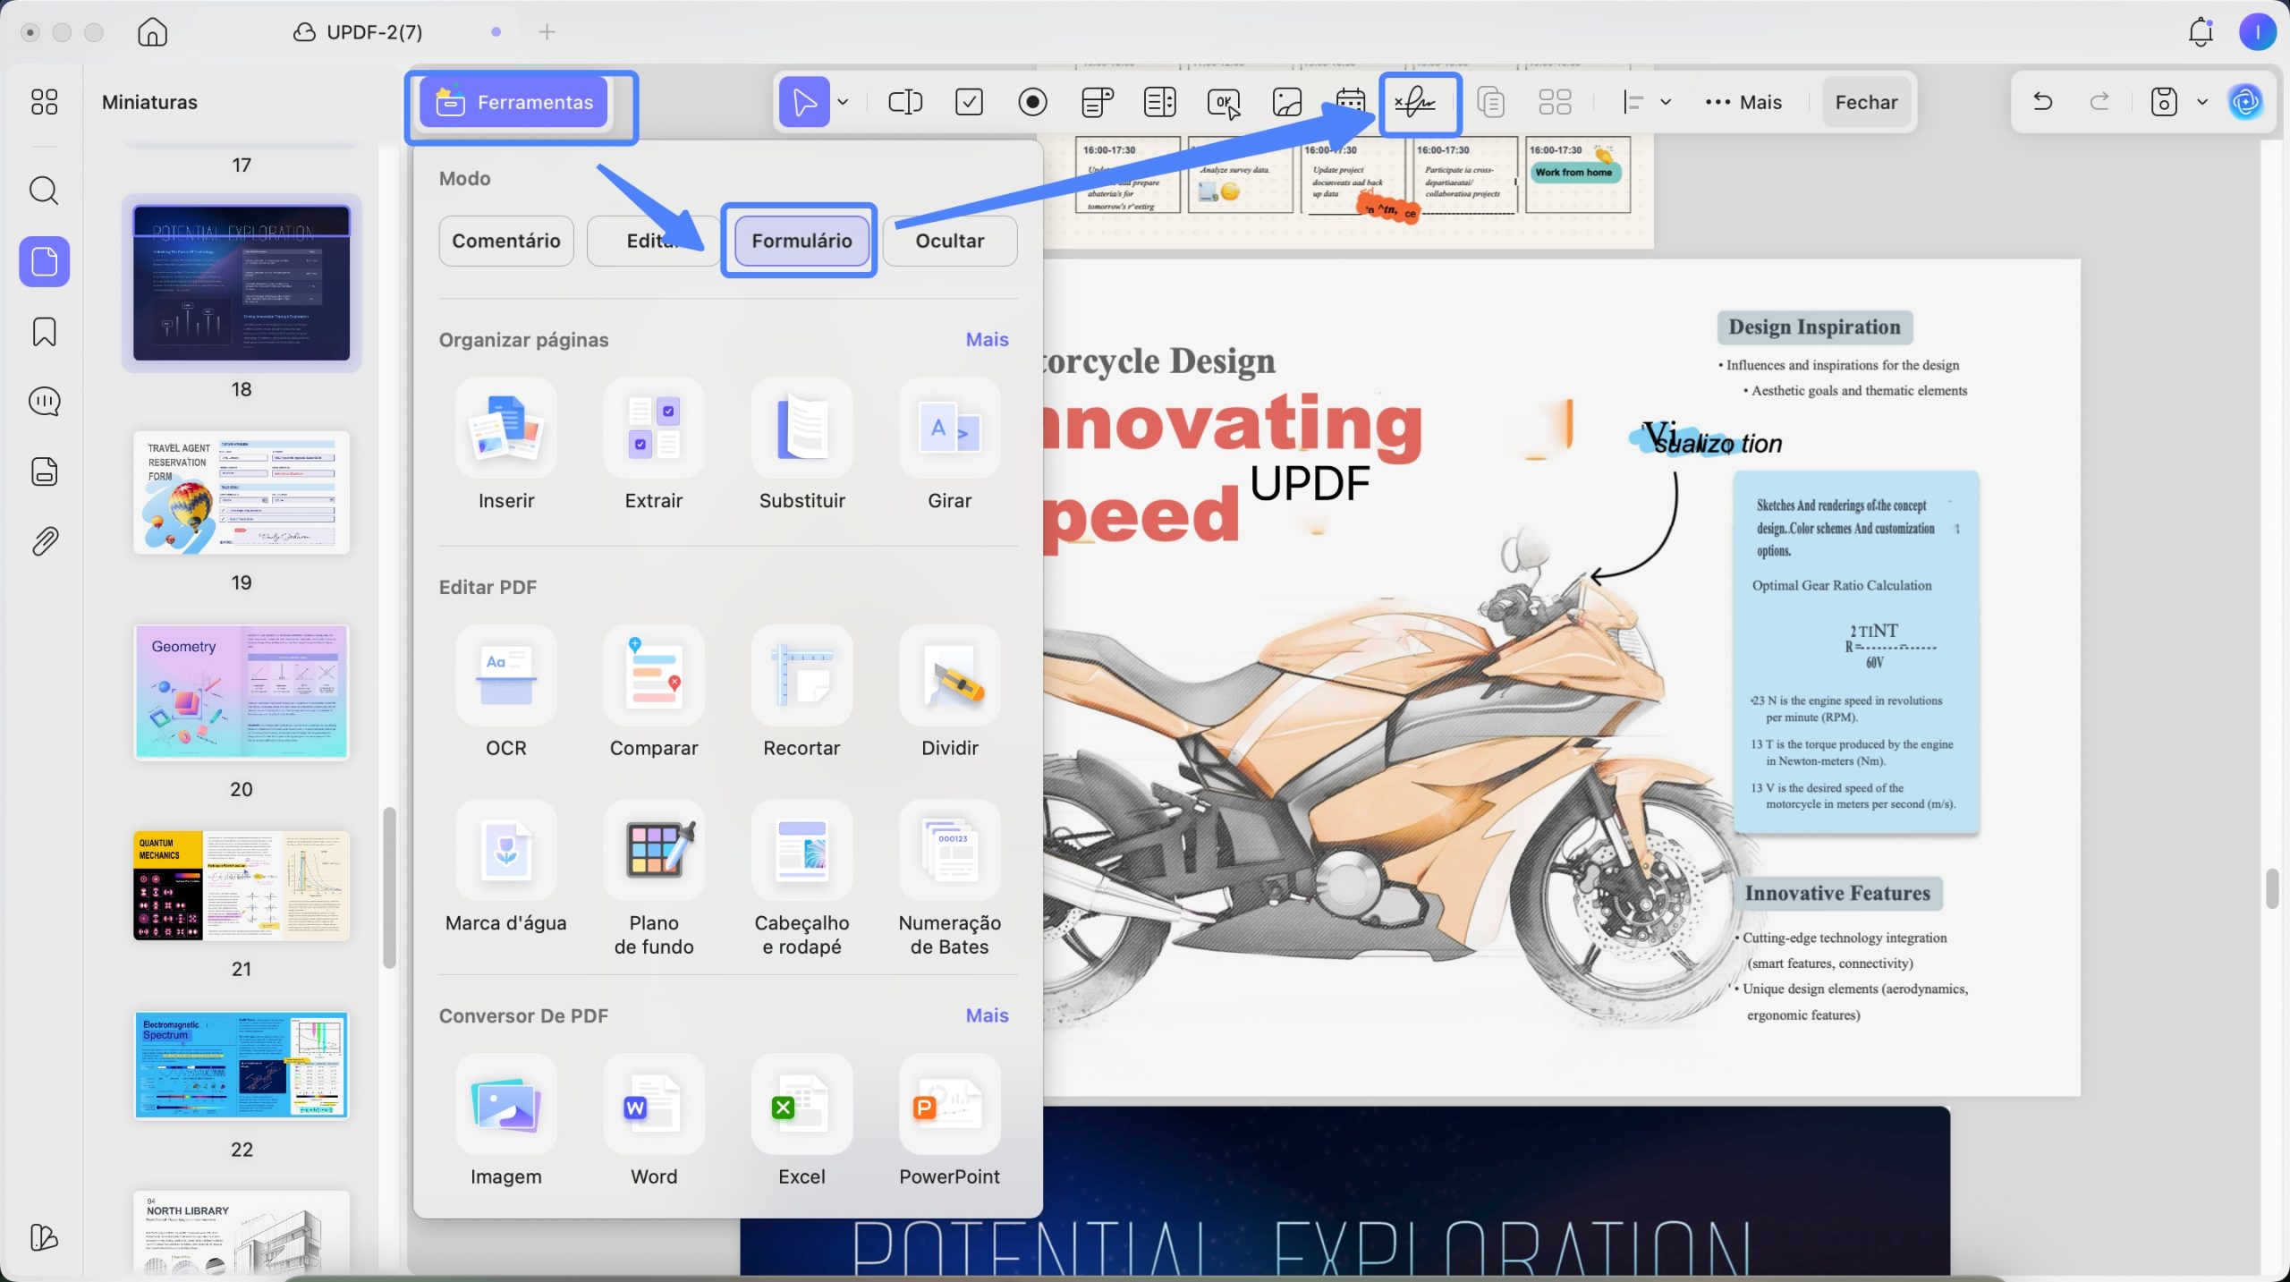Click the document vertical scrollbar
Image resolution: width=2290 pixels, height=1282 pixels.
(x=2272, y=888)
